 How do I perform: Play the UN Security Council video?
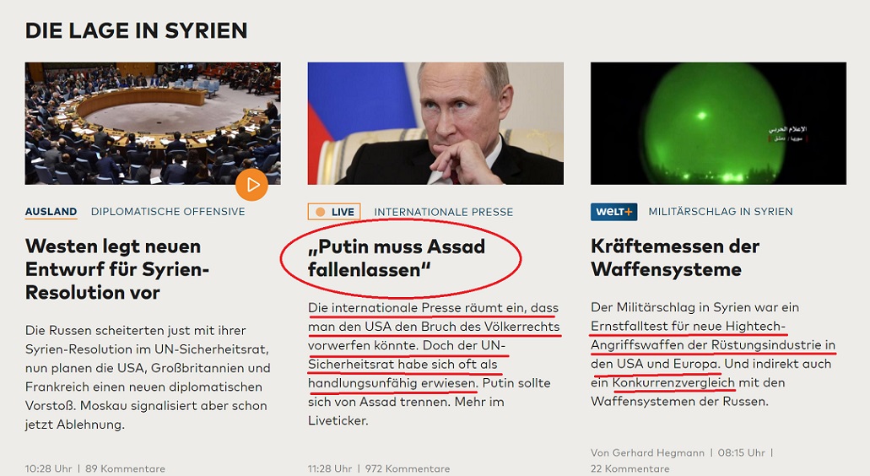tap(251, 184)
